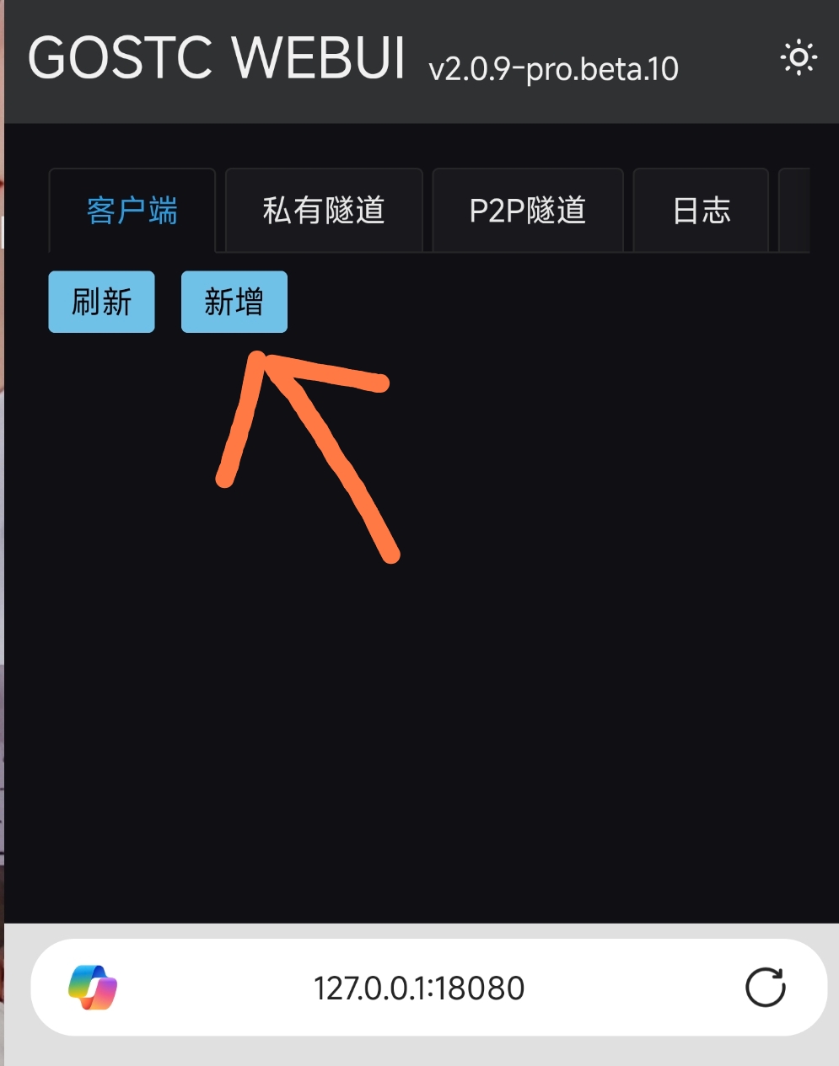
Task: Reload the page with the refresh icon
Action: tap(766, 988)
